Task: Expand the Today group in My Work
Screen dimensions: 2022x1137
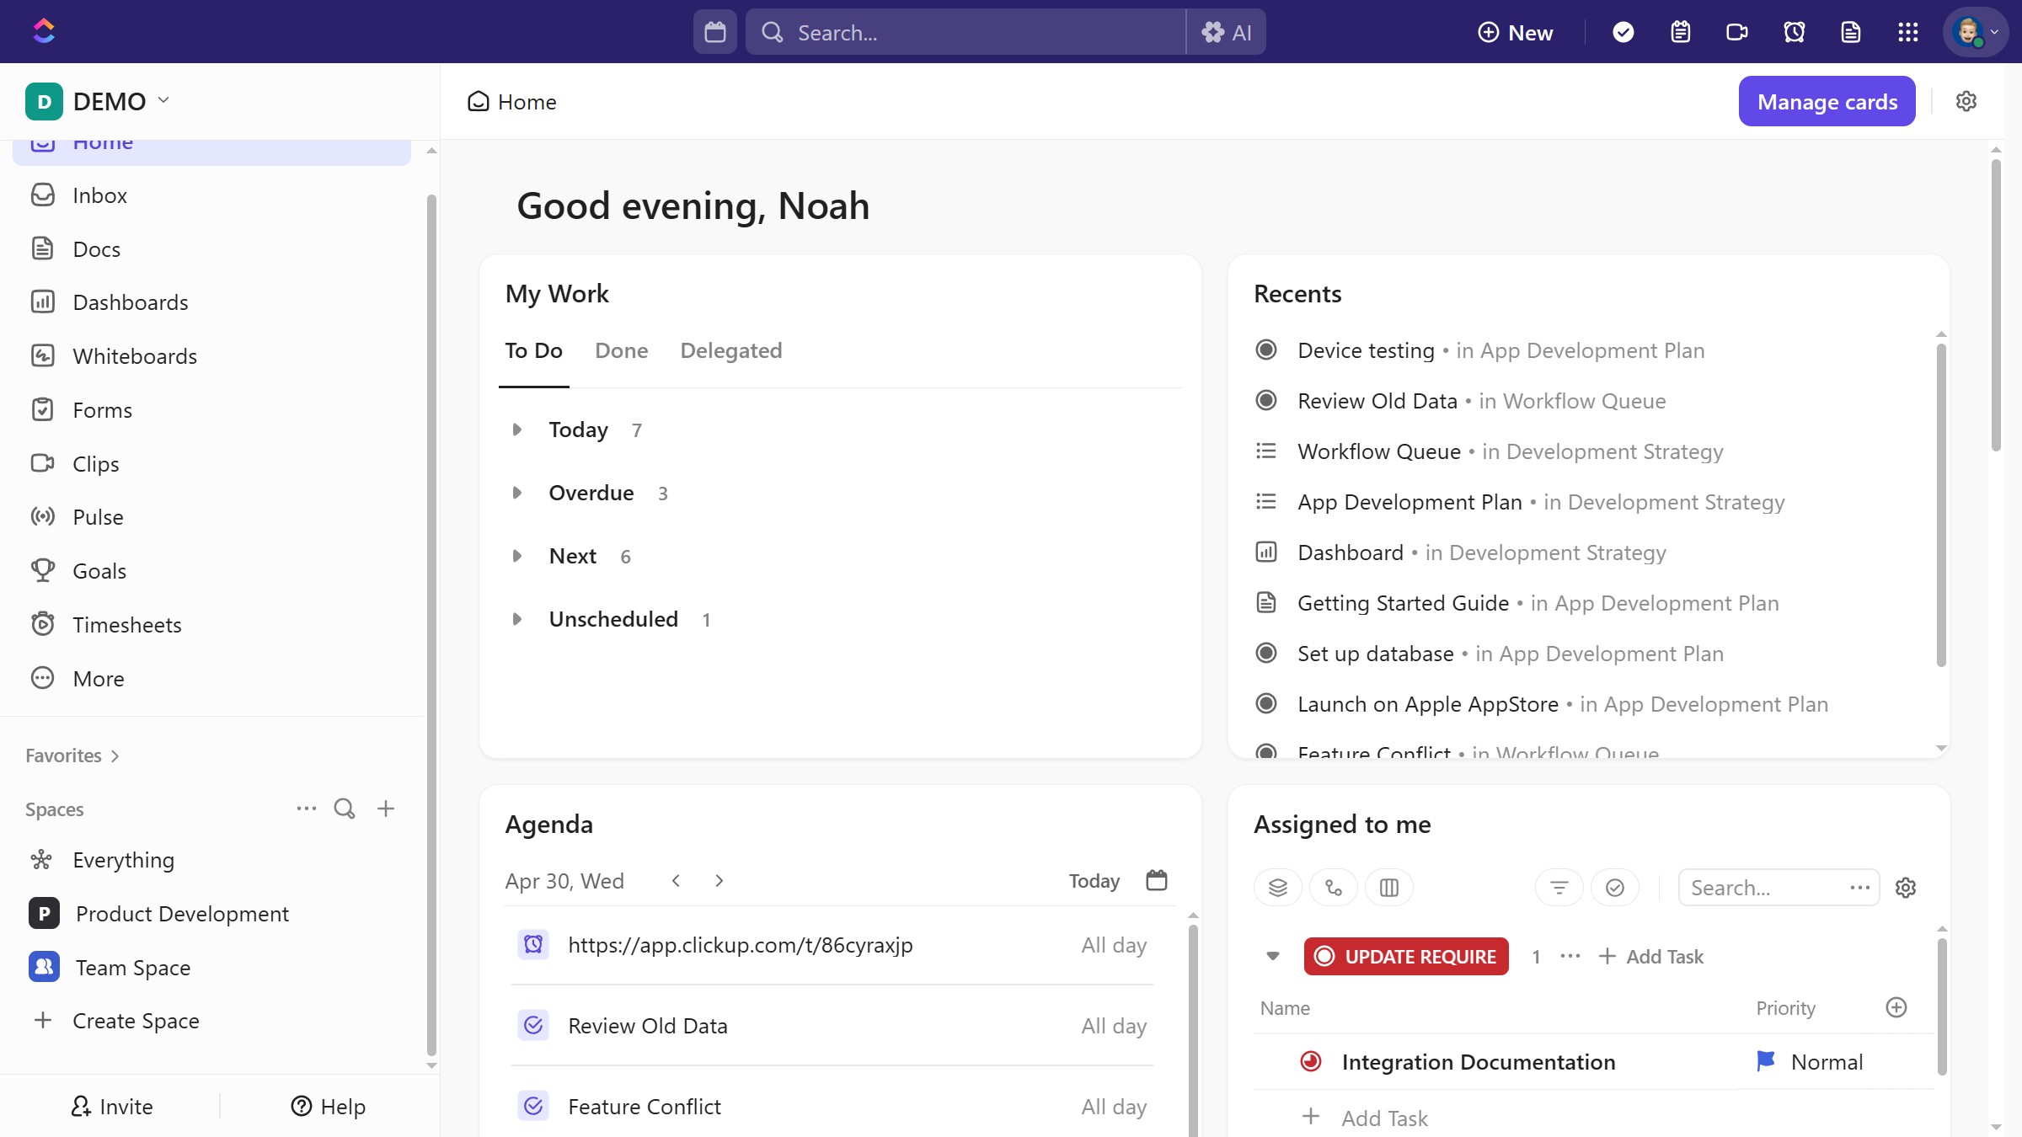Action: point(517,430)
